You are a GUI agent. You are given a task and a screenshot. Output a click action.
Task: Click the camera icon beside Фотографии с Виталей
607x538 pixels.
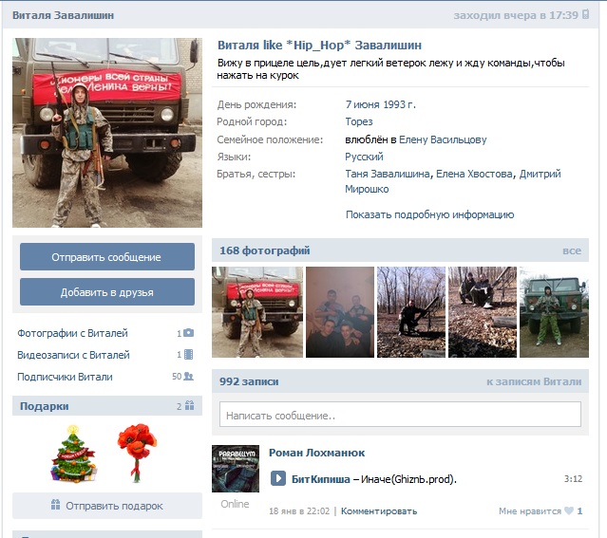[x=188, y=334]
